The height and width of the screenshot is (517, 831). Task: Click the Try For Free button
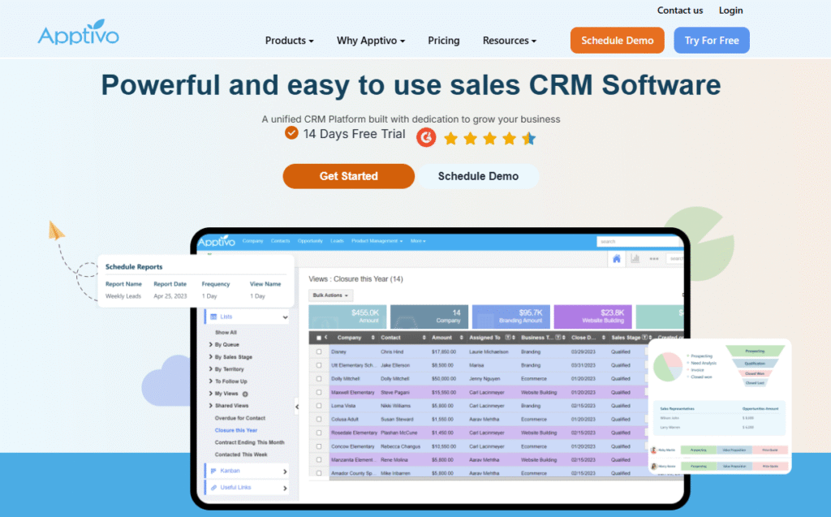(712, 41)
